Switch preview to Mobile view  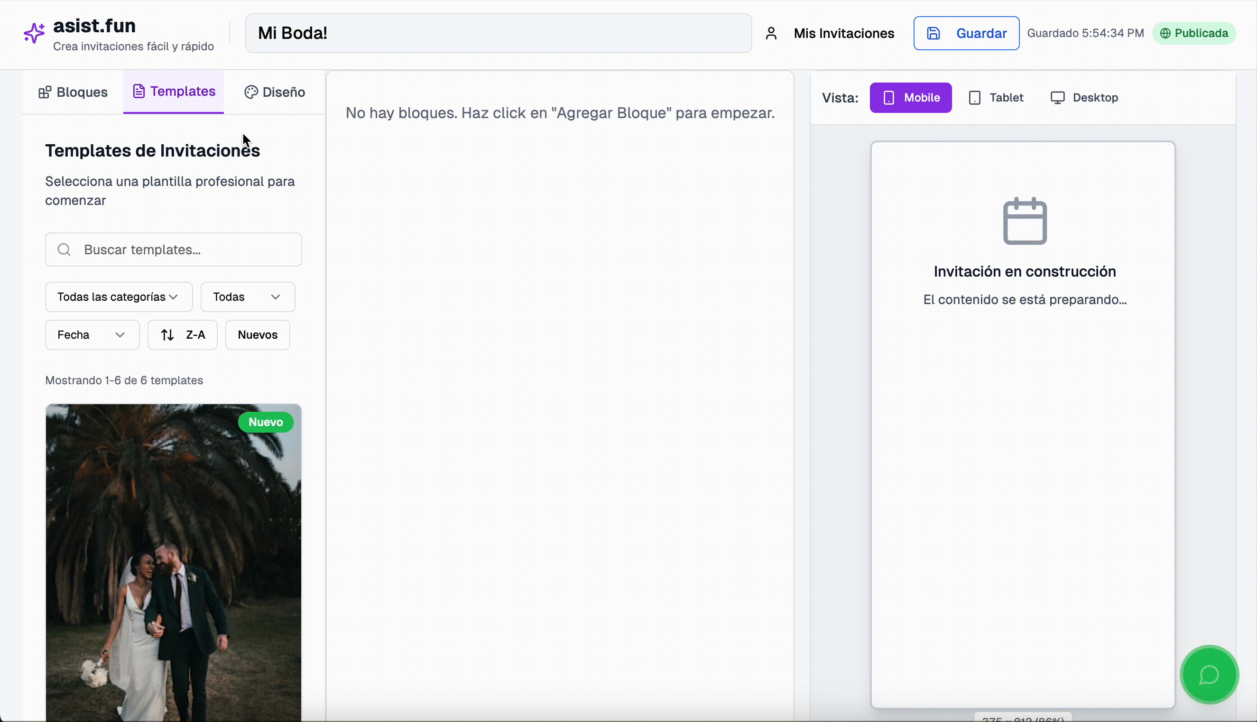point(910,98)
